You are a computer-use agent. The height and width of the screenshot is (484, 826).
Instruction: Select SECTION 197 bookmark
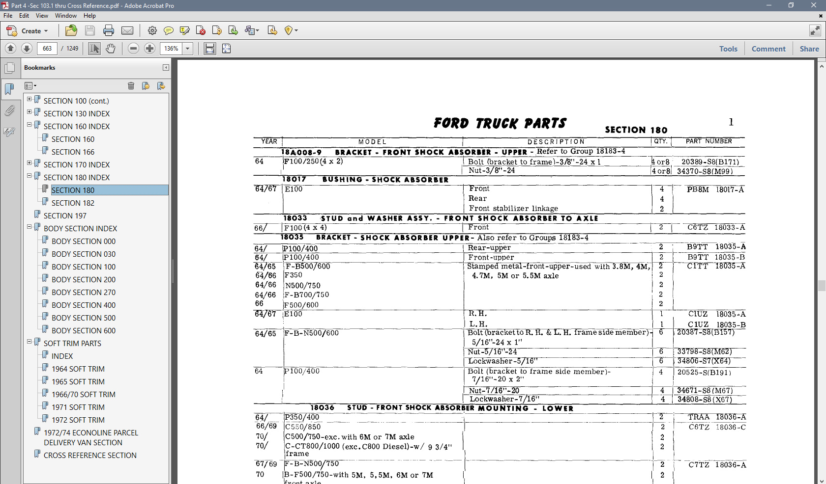pos(65,215)
